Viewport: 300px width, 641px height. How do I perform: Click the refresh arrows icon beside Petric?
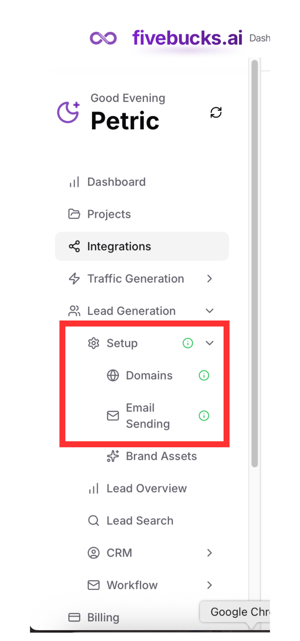(216, 113)
